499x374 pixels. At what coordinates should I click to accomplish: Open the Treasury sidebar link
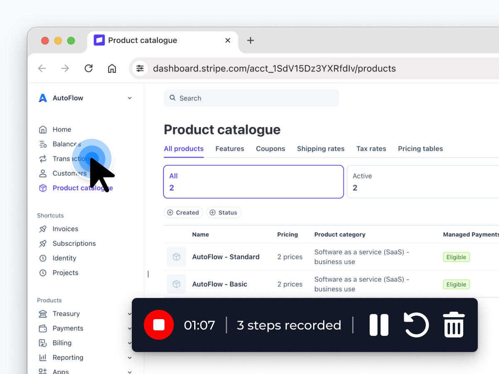[x=66, y=314]
